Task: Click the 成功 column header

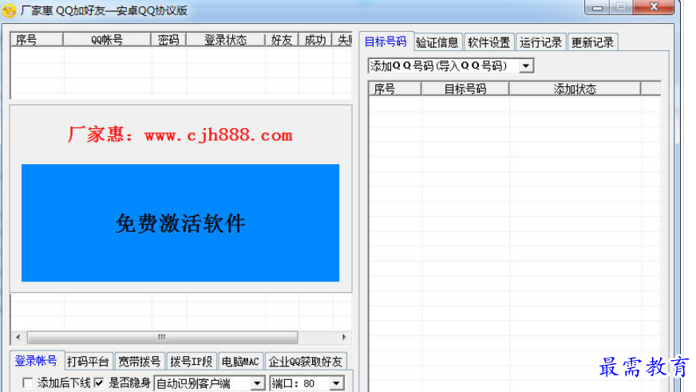Action: pos(315,40)
